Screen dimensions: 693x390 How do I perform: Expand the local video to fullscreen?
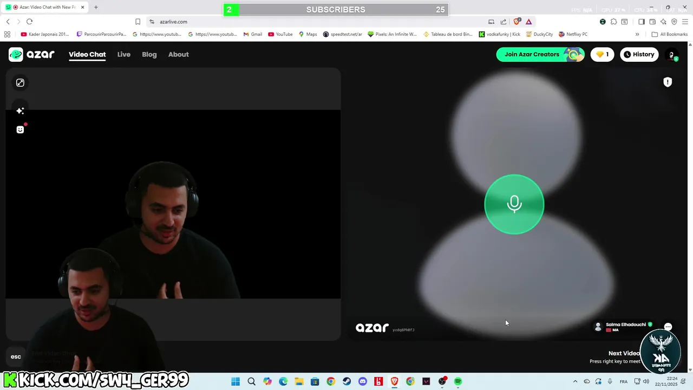(x=20, y=83)
